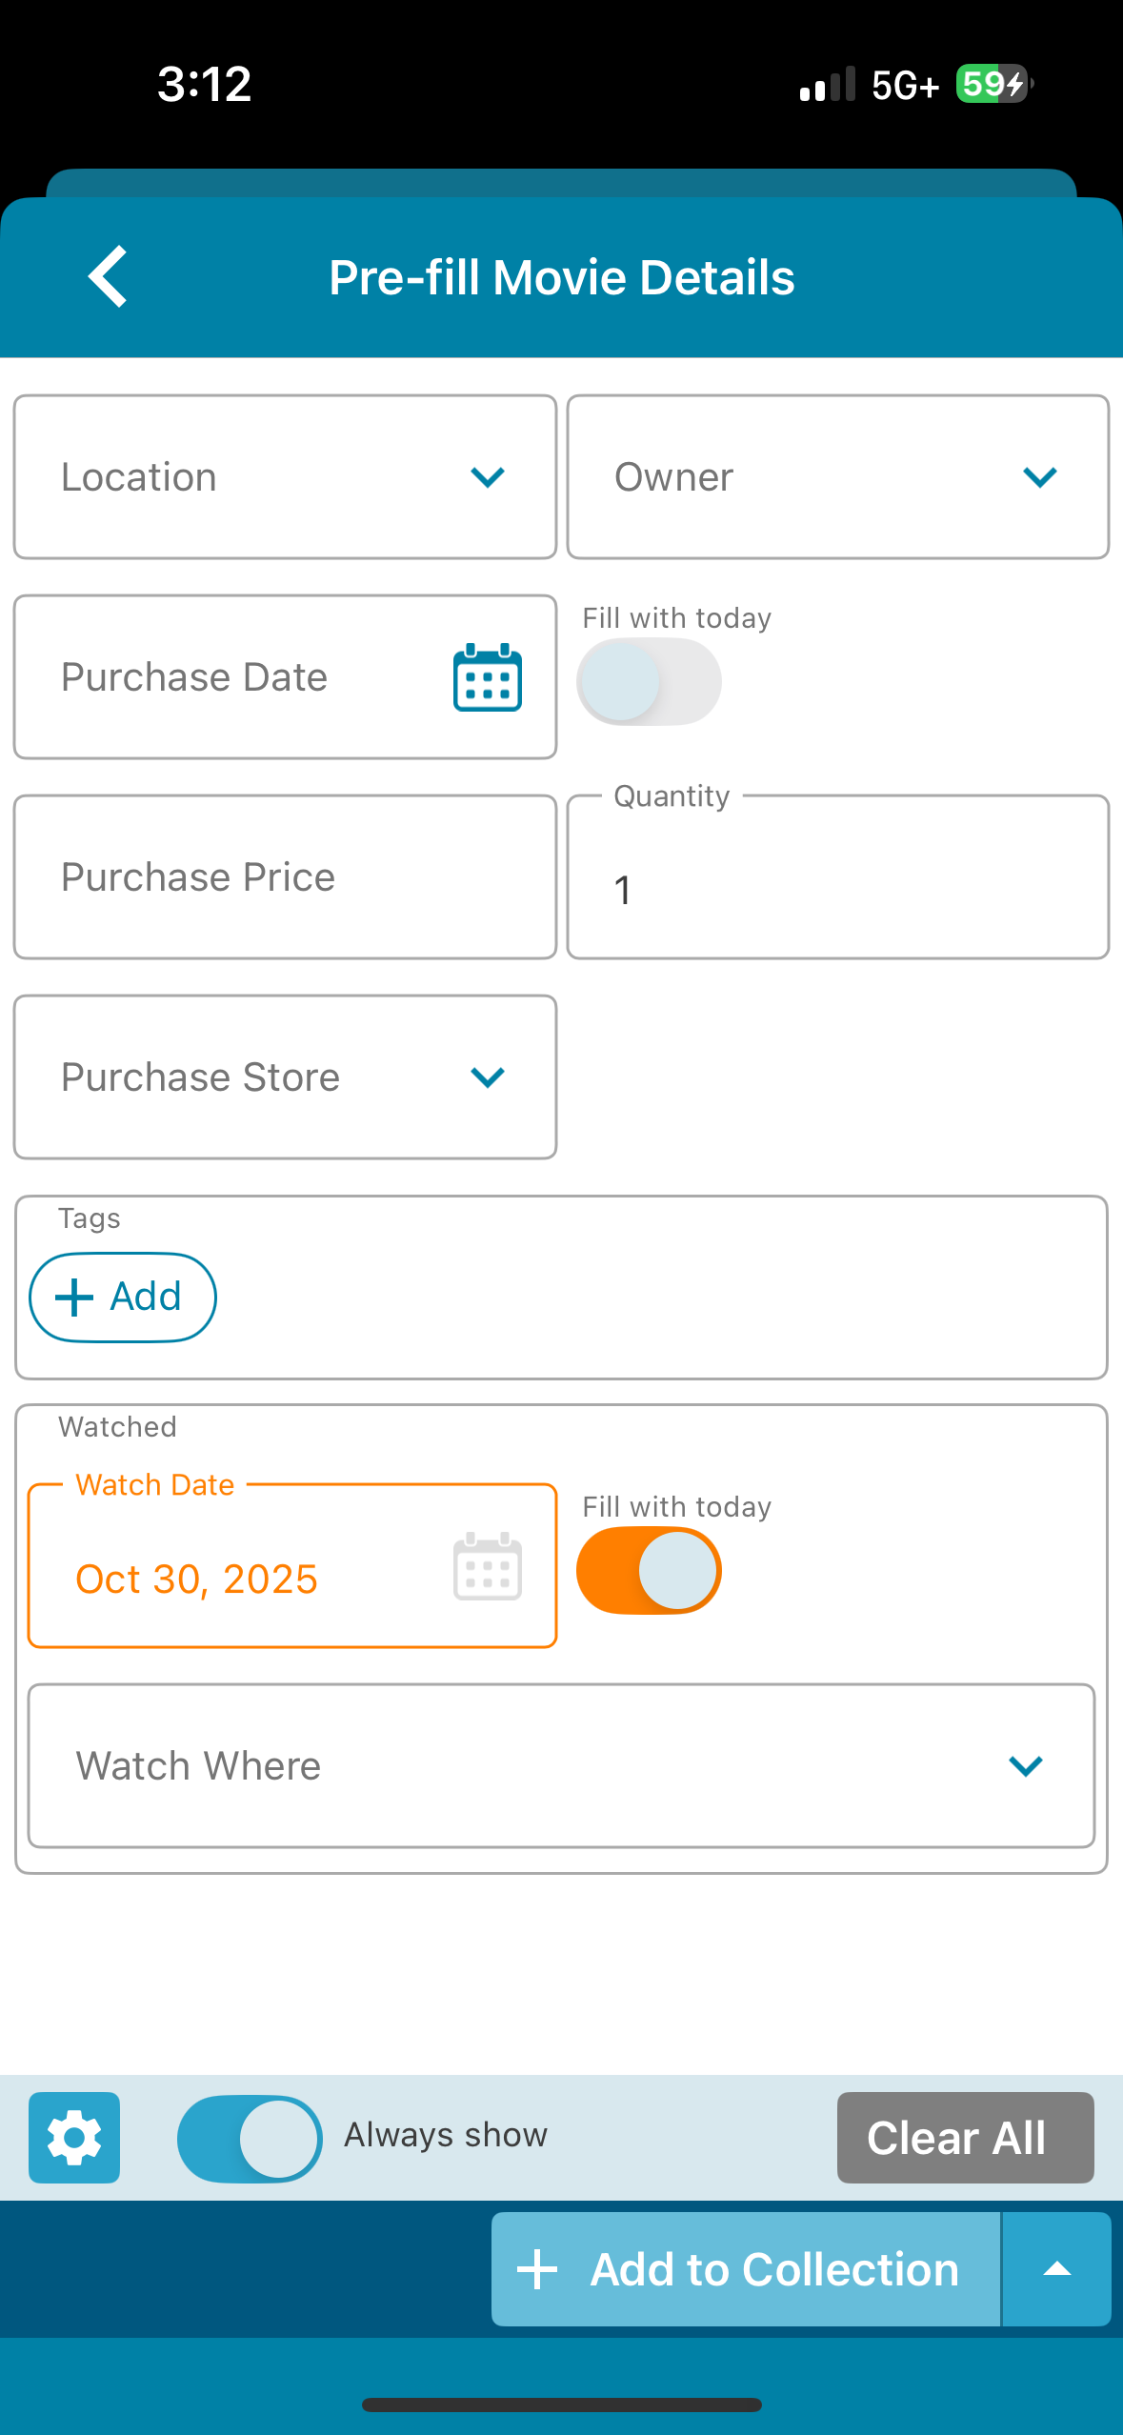Focus the Purchase Price field
This screenshot has width=1123, height=2435.
pos(285,877)
